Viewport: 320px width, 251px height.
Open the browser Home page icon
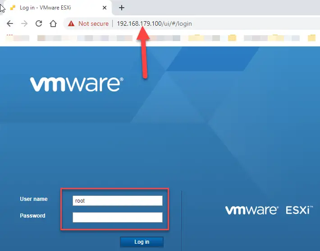53,23
